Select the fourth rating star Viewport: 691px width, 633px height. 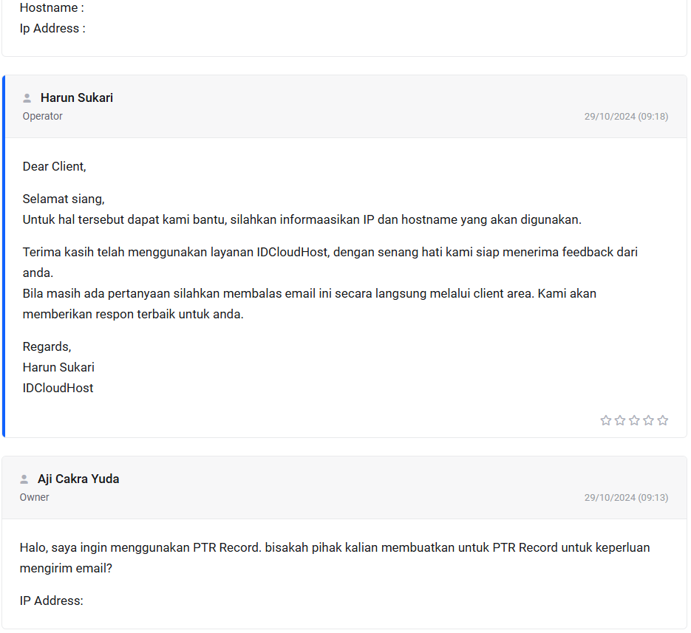(x=648, y=420)
